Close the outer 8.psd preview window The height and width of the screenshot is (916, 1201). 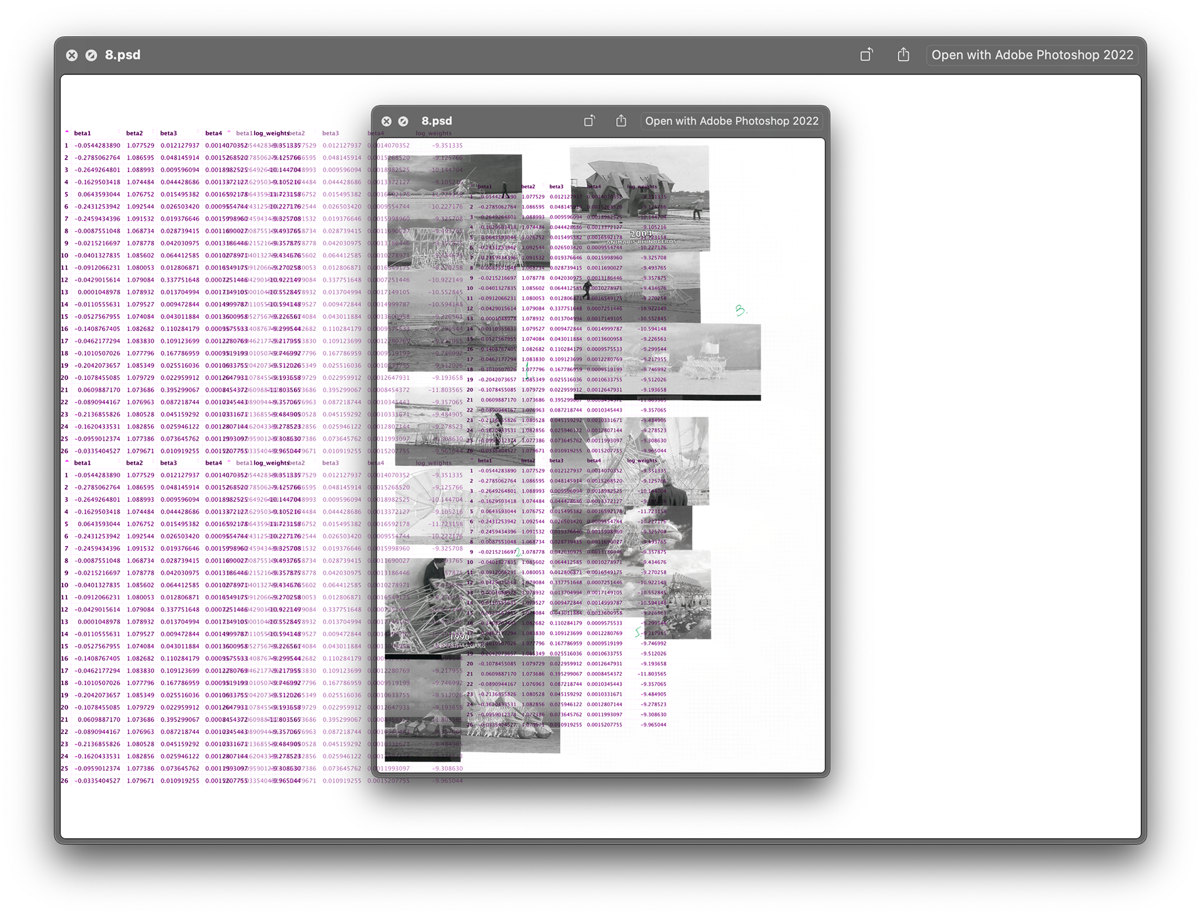[72, 55]
